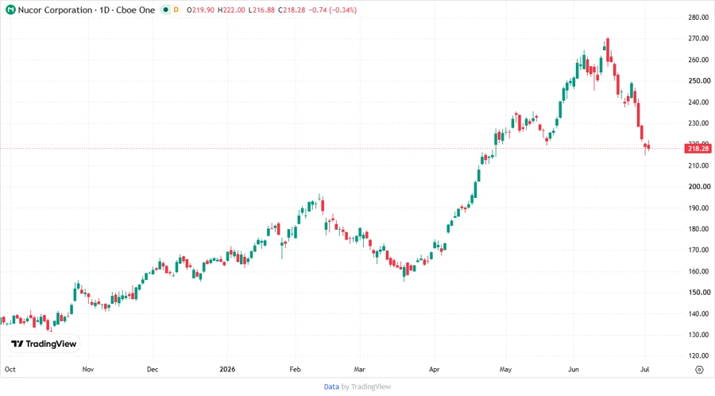Click the Jul time axis label

tap(645, 369)
